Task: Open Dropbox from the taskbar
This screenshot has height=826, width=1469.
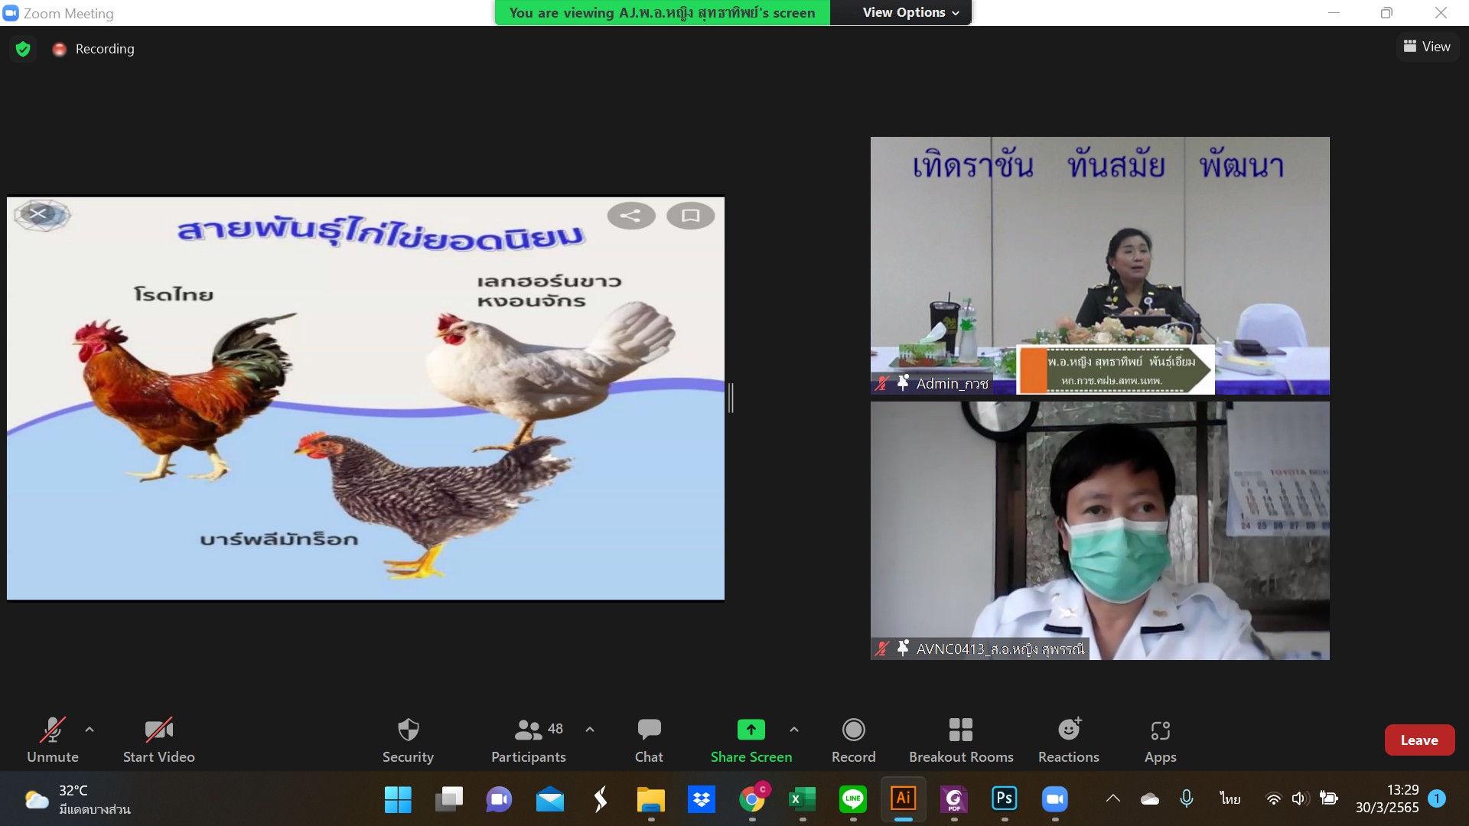Action: (701, 799)
